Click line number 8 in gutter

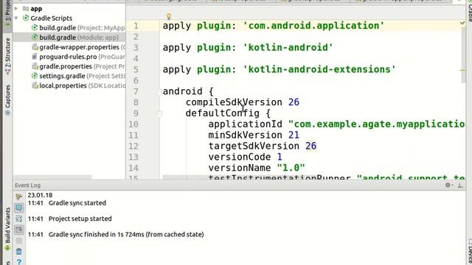tap(136, 102)
